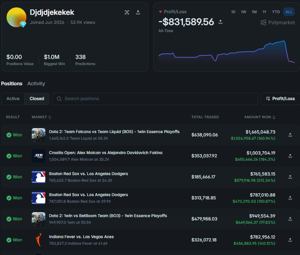This screenshot has height=255, width=300.
Task: Open the Profit/Loss sort dropdown
Action: (x=280, y=99)
